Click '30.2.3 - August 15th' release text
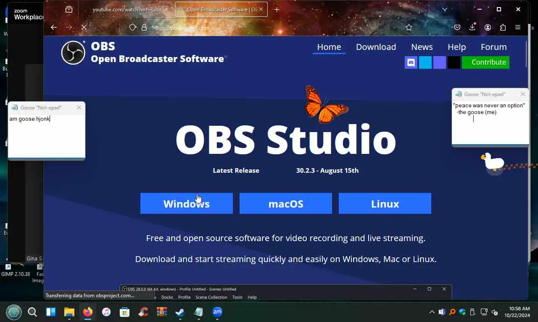This screenshot has height=322, width=538. click(x=327, y=170)
